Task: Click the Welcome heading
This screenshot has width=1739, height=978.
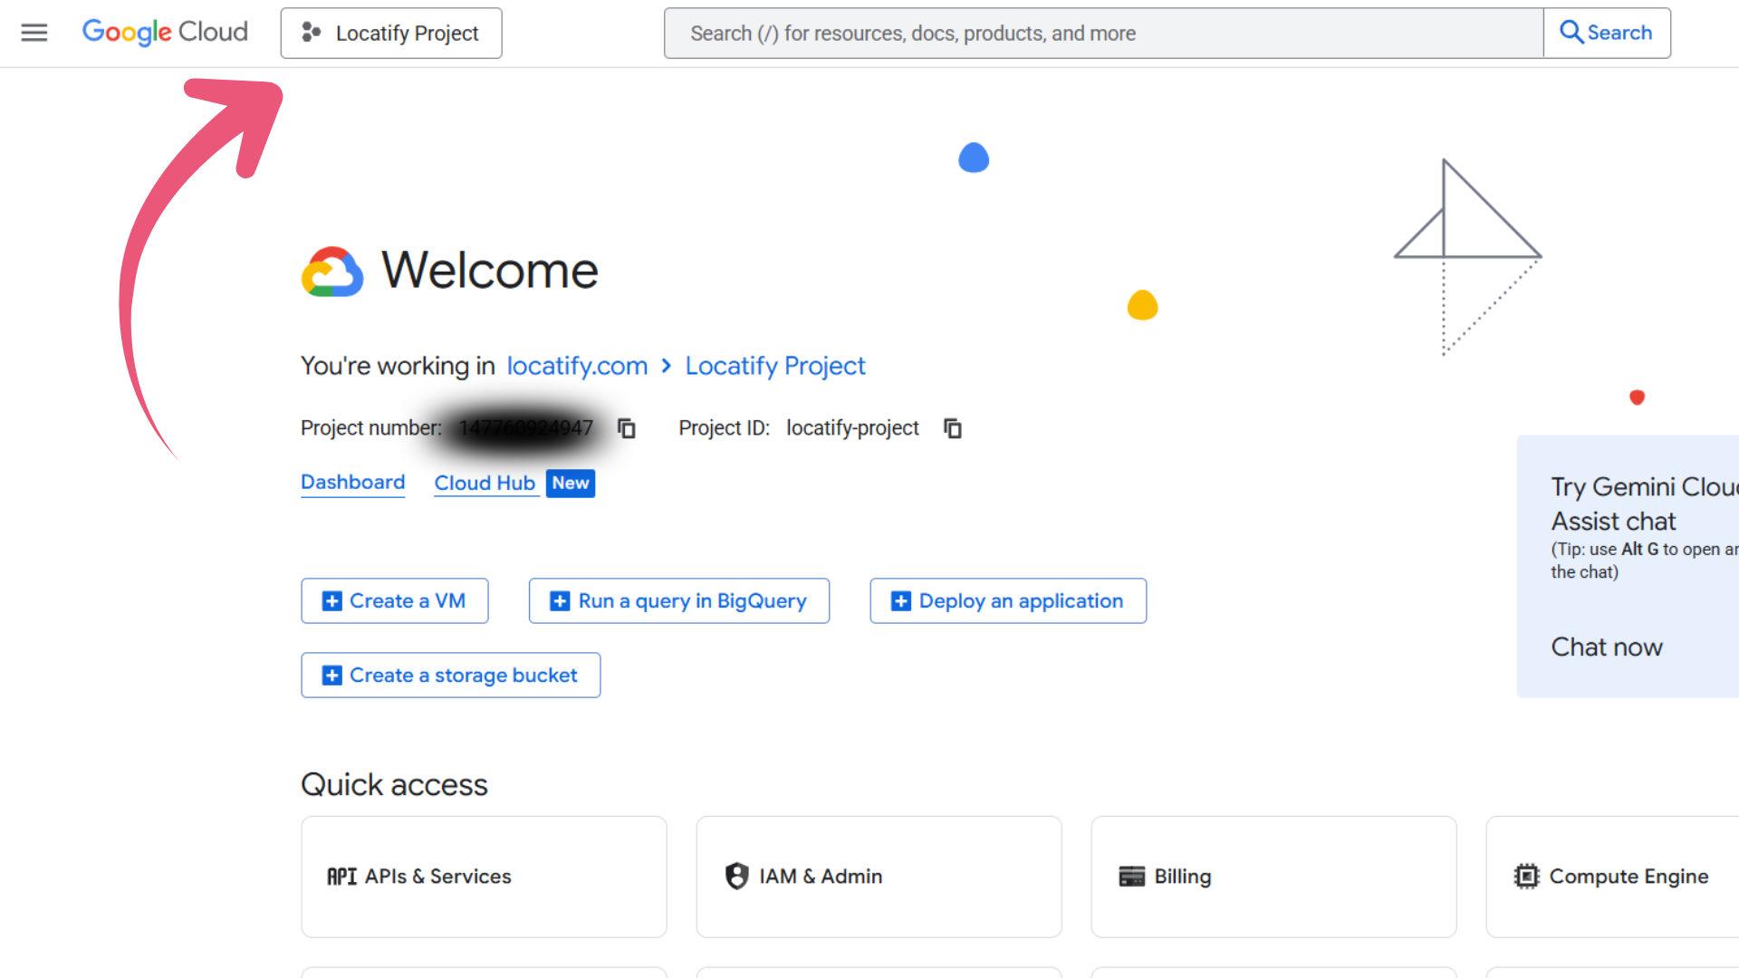Action: click(x=490, y=271)
